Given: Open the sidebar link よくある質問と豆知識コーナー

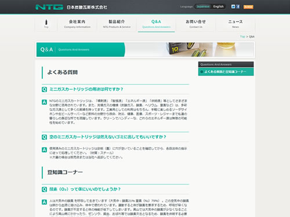Looking at the screenshot, I should pos(226,72).
